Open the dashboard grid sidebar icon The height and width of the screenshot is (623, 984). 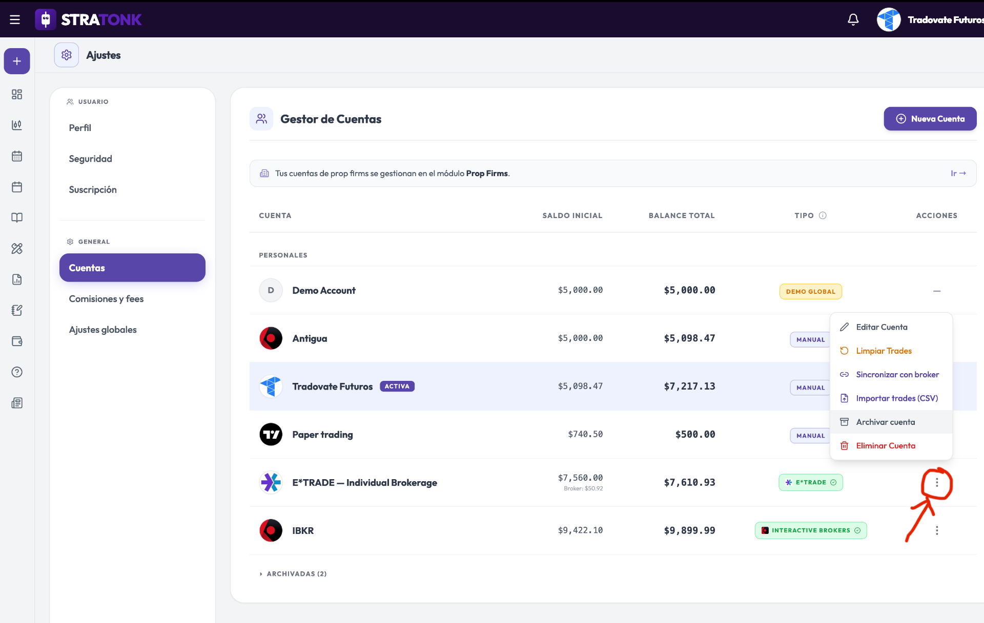coord(17,94)
